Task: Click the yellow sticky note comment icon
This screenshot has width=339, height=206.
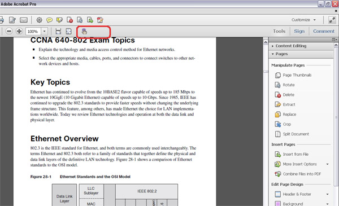Action: [x=49, y=20]
